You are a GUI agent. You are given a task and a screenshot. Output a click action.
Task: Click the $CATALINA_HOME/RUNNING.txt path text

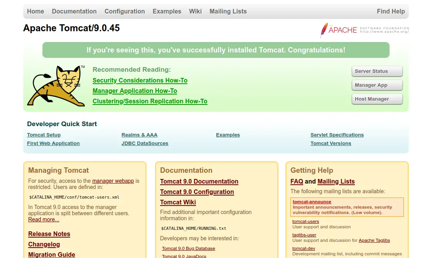(194, 228)
